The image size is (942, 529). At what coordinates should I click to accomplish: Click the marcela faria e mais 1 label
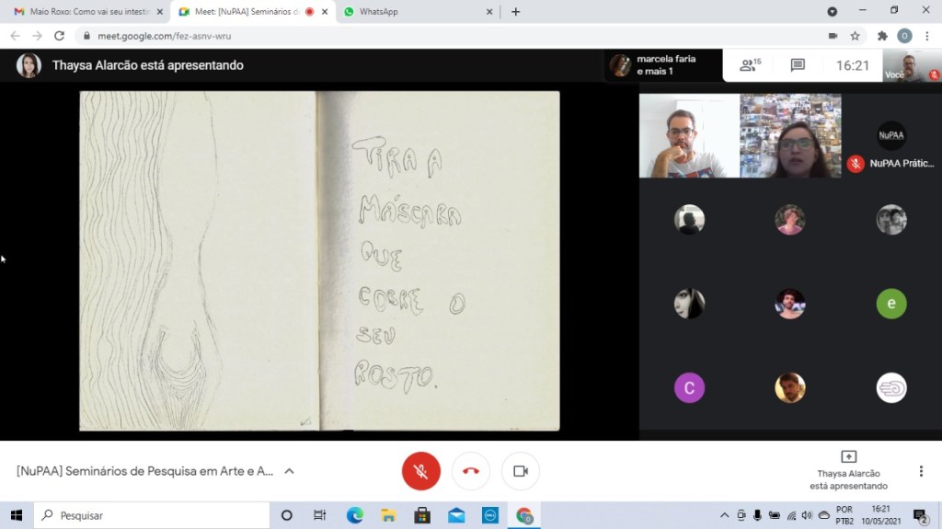(666, 65)
